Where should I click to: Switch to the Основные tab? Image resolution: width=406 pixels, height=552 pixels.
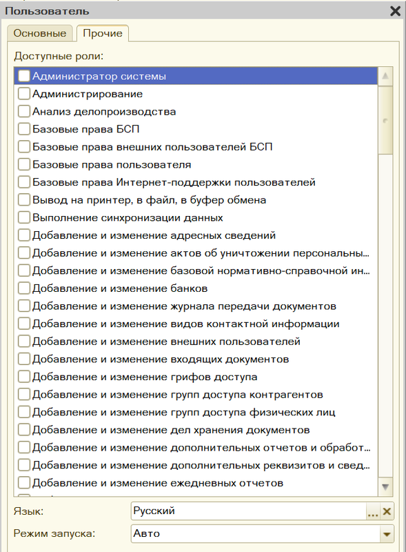(39, 33)
